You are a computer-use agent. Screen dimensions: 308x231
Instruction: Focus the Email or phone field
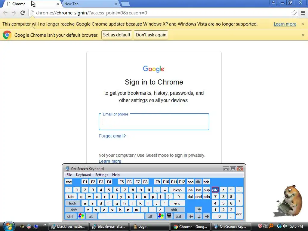pyautogui.click(x=154, y=122)
